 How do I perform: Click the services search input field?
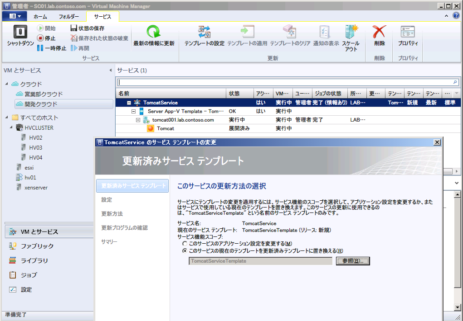pos(286,82)
